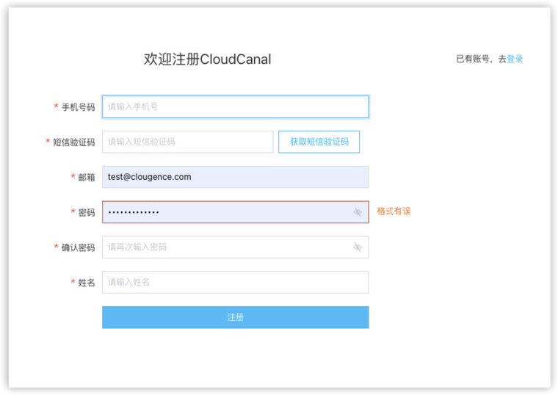Submit the form with 注册 button

[235, 317]
